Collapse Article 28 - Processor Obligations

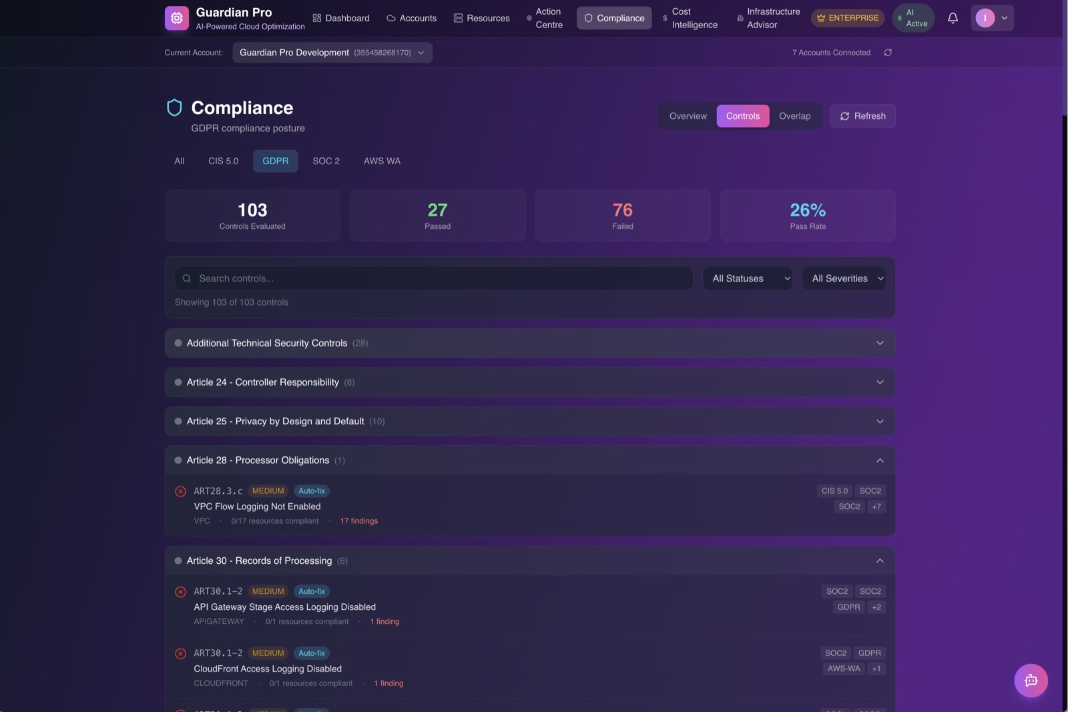530,460
